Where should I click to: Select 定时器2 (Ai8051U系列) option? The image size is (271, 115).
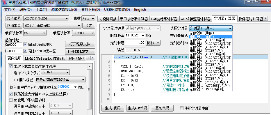click(x=211, y=40)
